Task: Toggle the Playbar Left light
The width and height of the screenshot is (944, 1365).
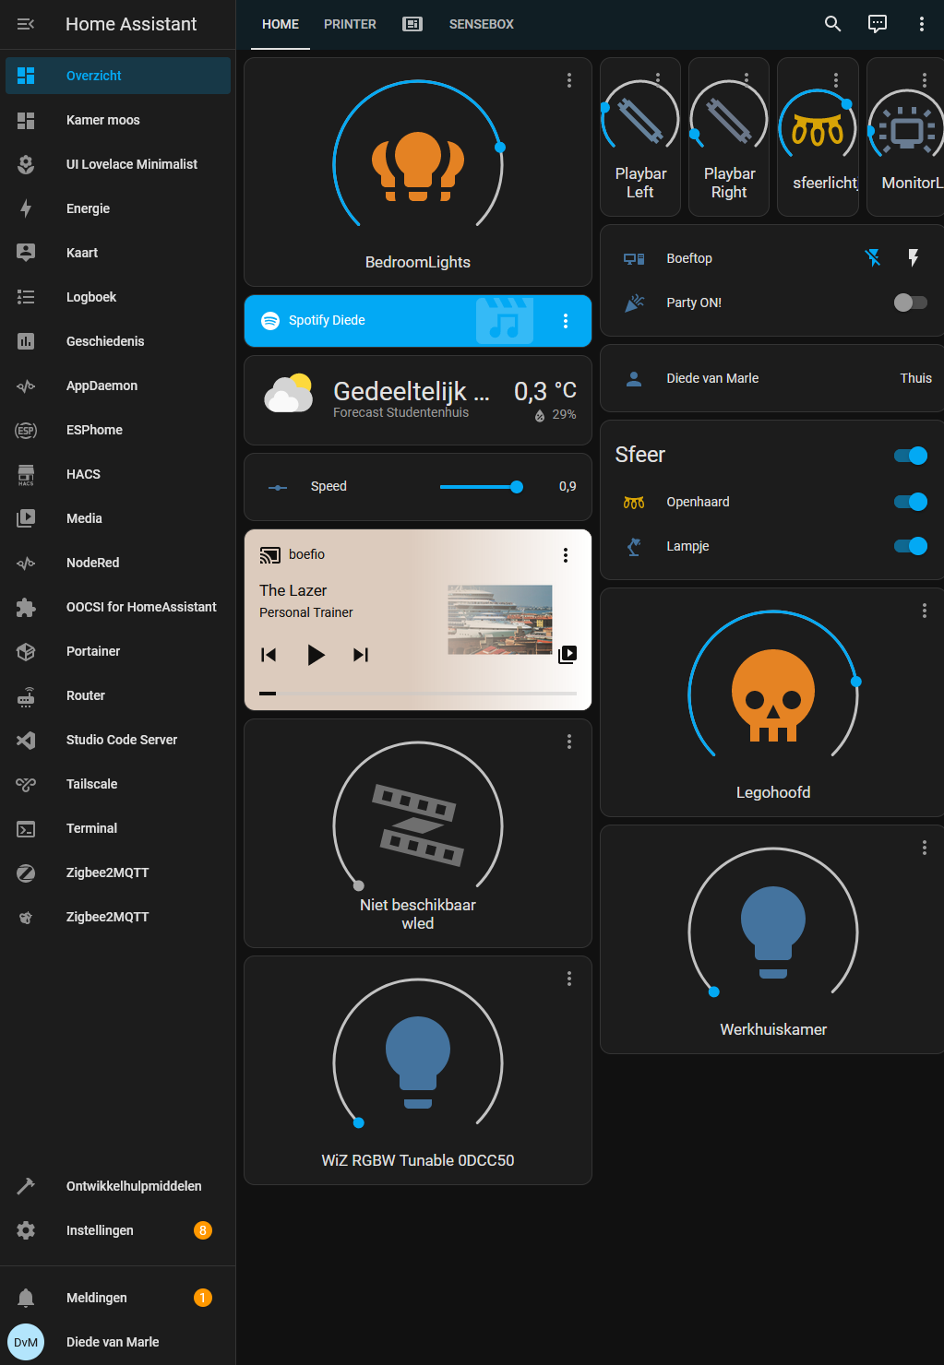Action: 640,121
